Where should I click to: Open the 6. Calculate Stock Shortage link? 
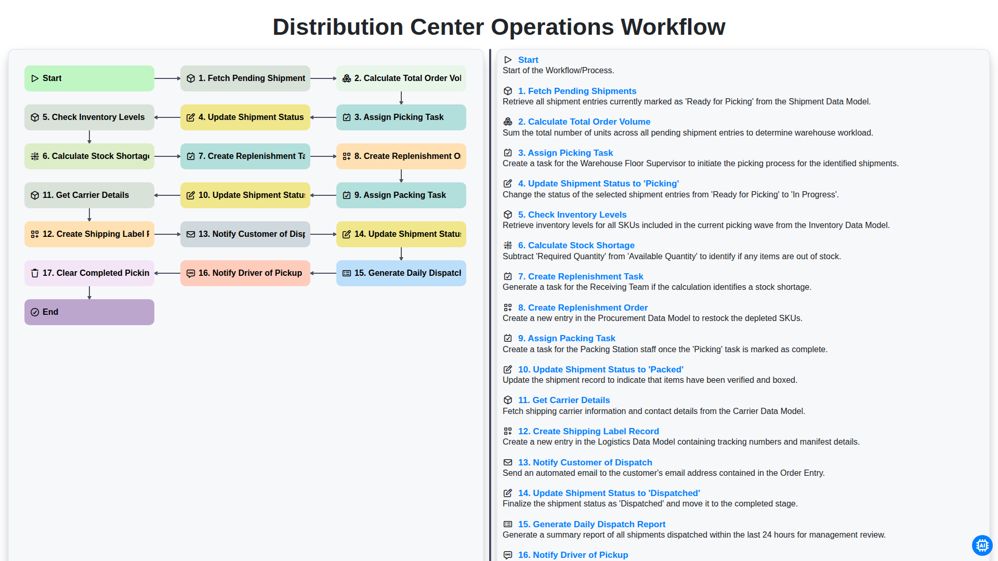pos(576,246)
